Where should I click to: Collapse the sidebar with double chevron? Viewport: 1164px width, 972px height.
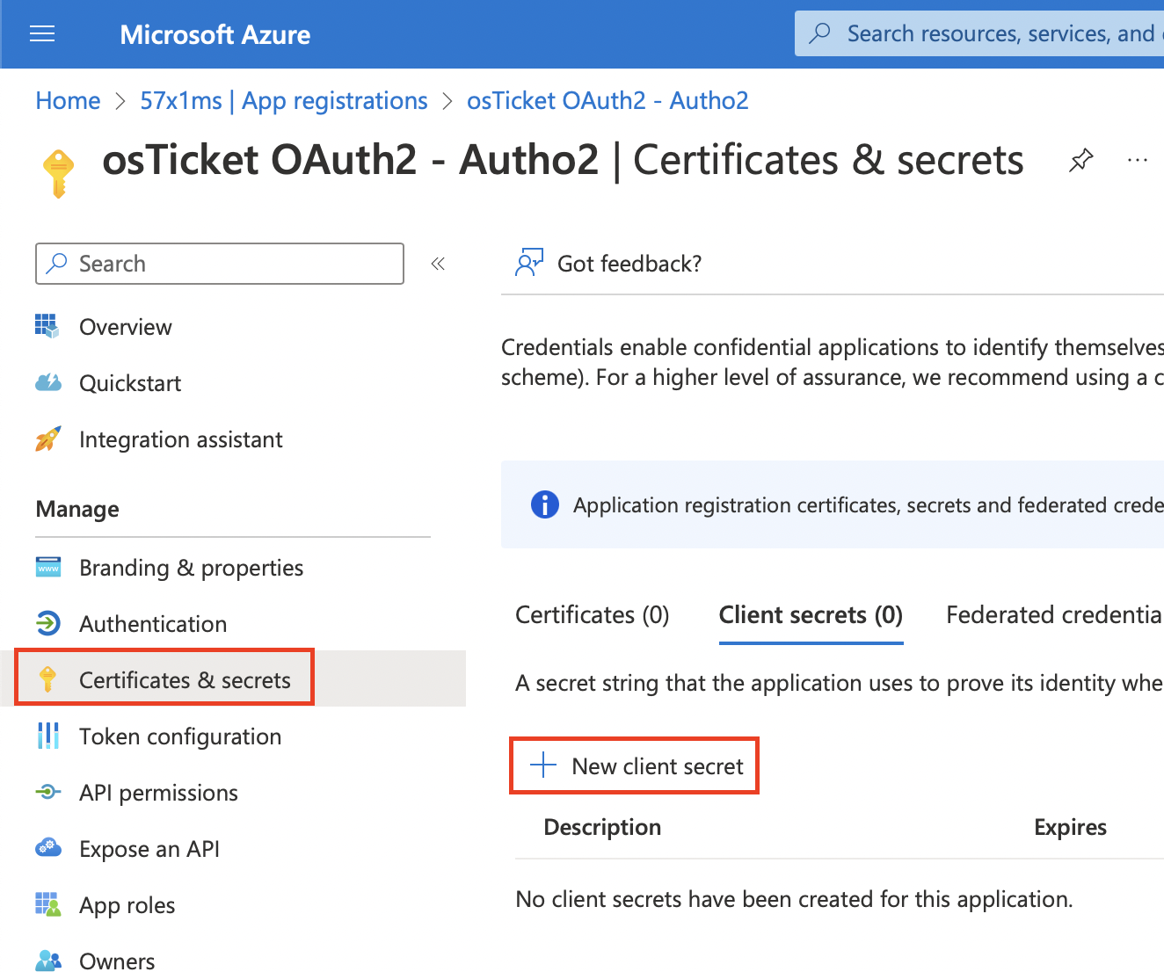(438, 264)
